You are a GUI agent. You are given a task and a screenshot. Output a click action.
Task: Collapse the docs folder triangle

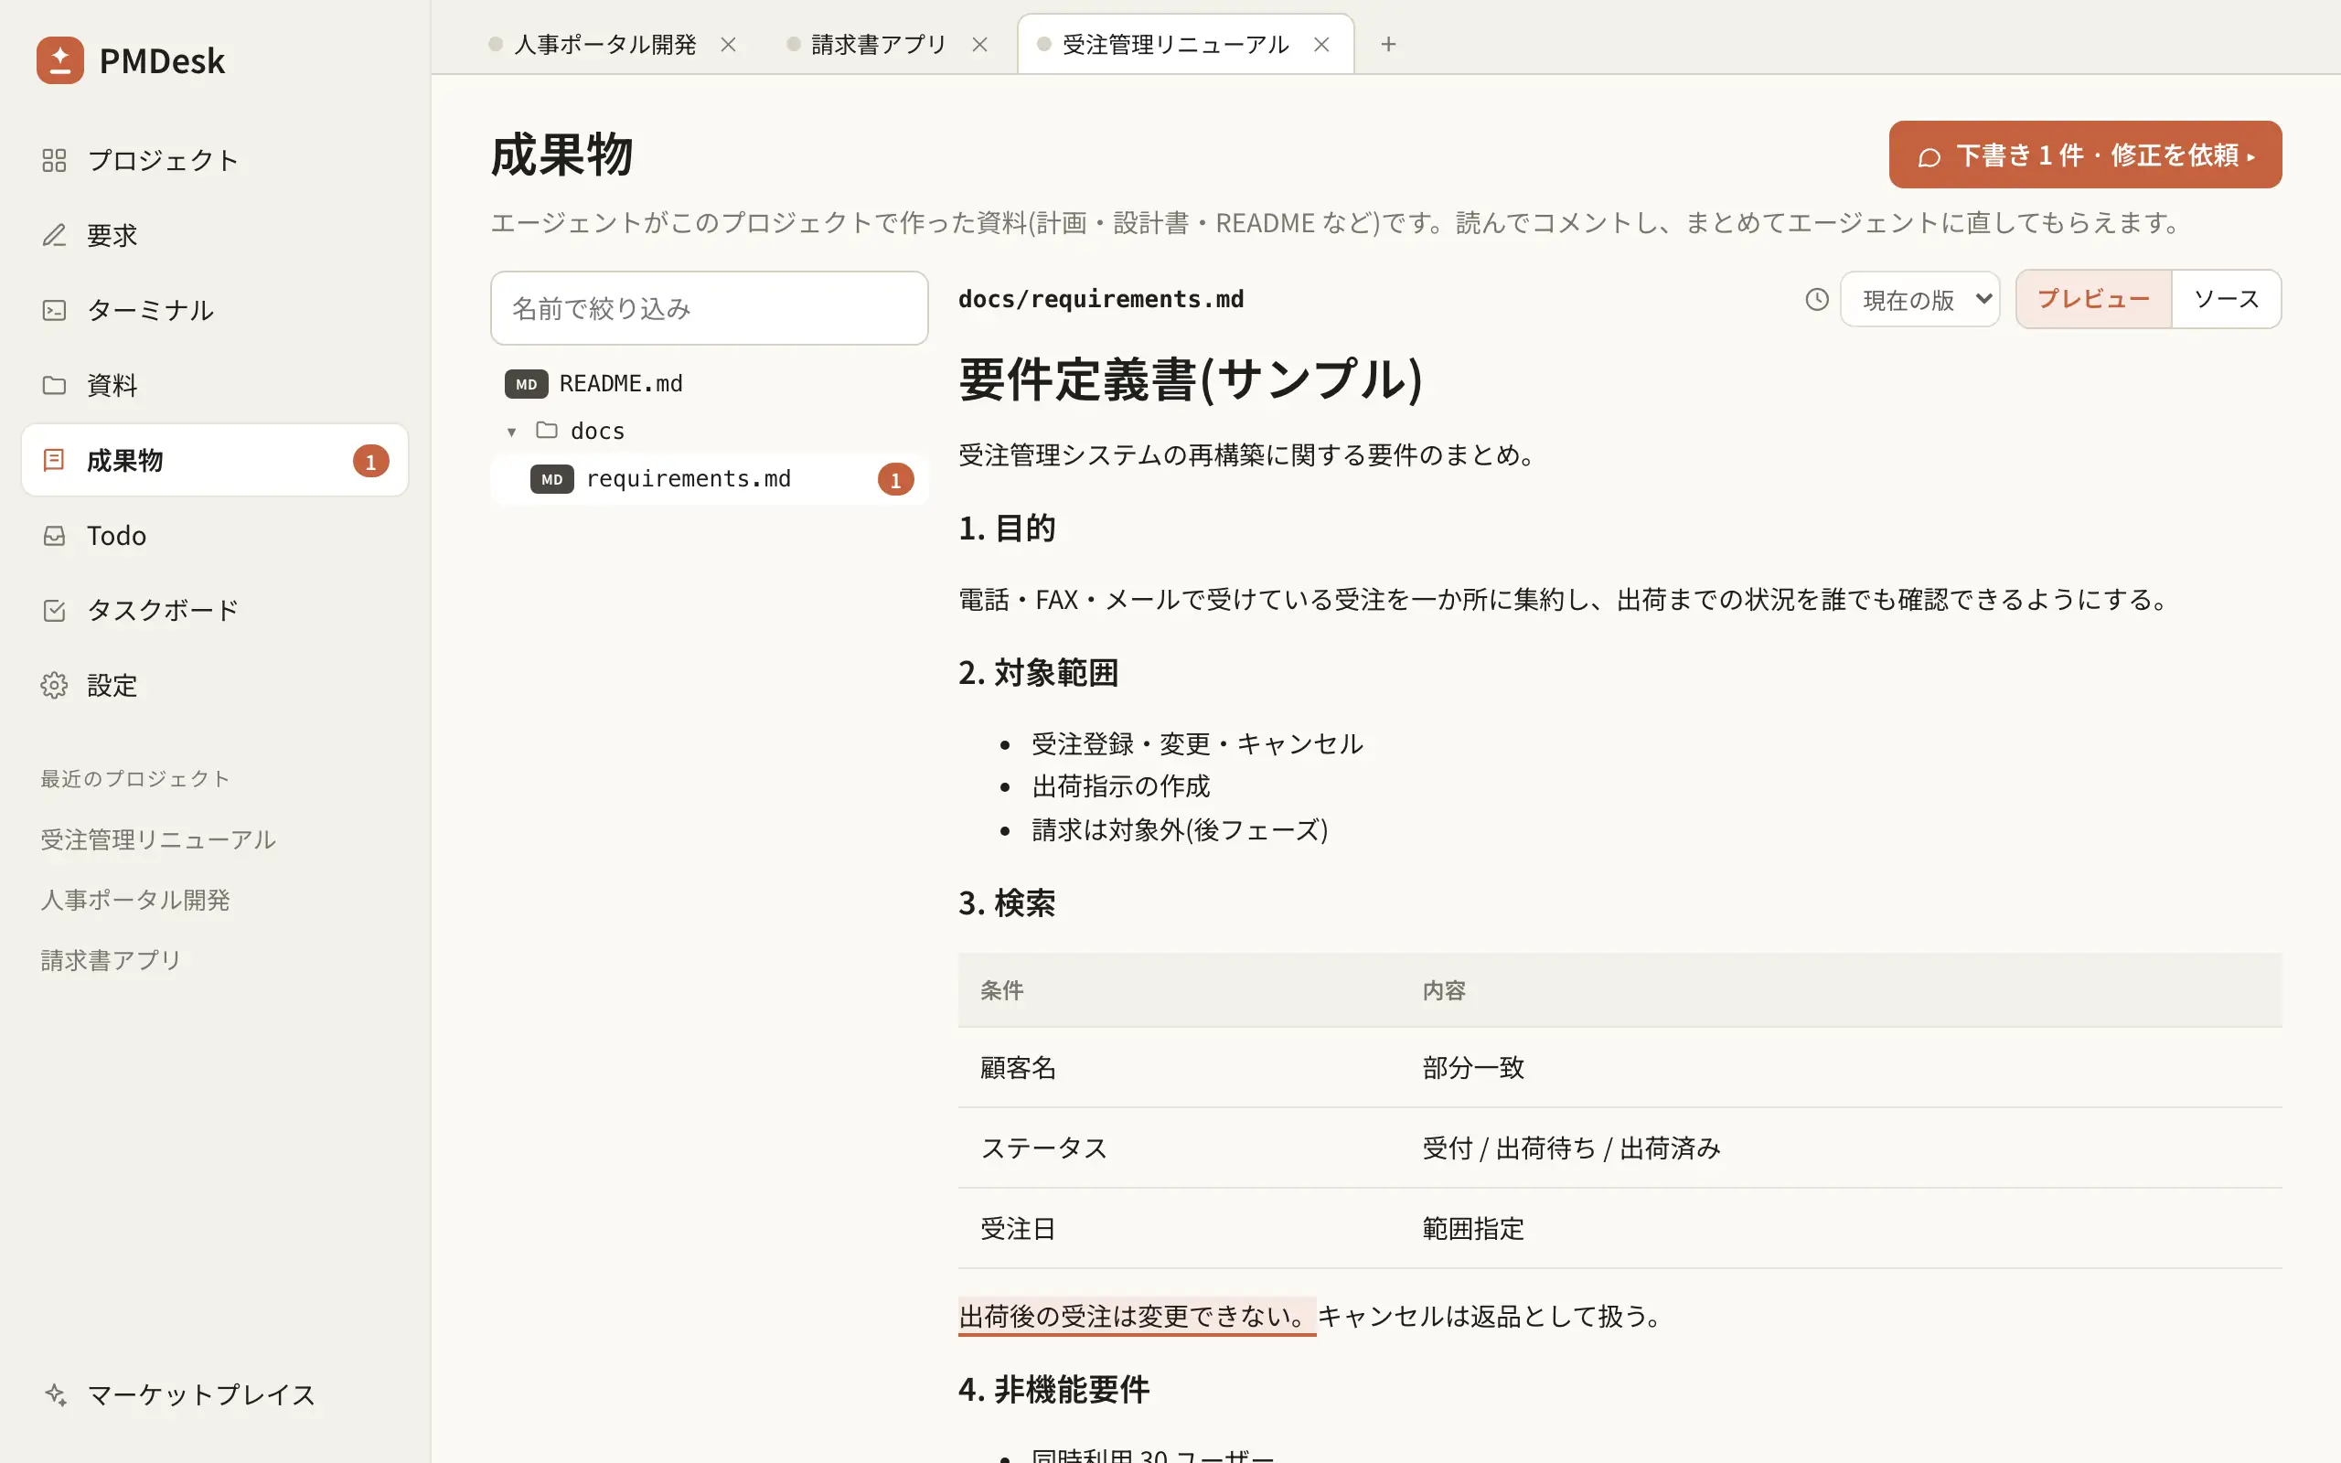[x=512, y=432]
